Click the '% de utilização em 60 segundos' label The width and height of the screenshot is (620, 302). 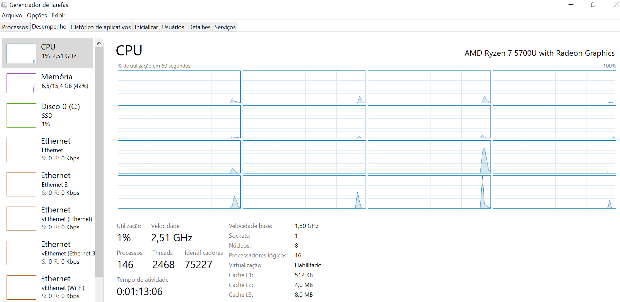click(154, 66)
